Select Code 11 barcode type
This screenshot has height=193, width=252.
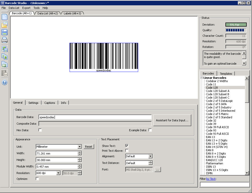[211, 84]
